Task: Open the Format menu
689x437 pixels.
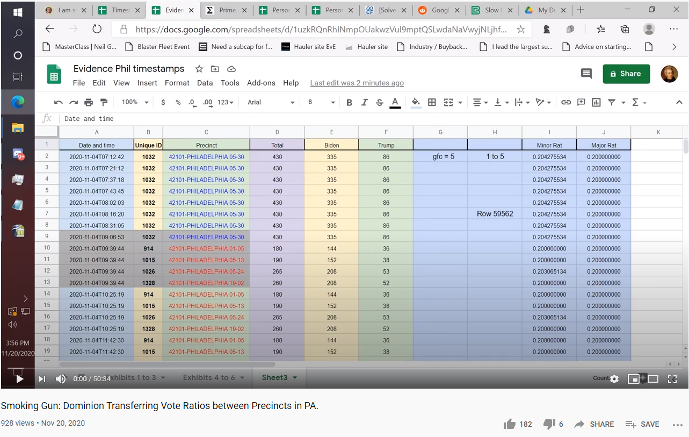Action: 177,83
